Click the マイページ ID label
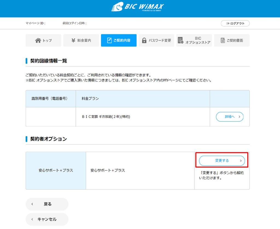Image resolution: width=280 pixels, height=229 pixels. click(x=35, y=23)
